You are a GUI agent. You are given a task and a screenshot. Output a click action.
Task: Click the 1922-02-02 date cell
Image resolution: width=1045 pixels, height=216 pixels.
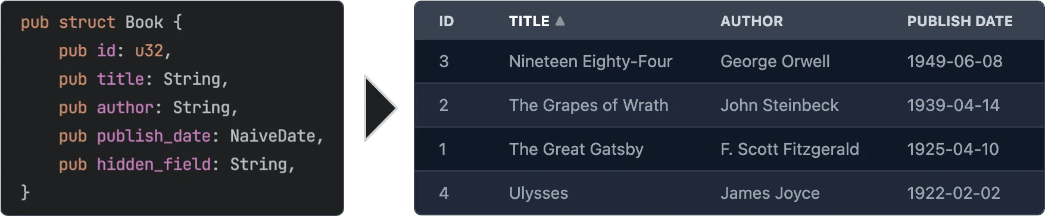pos(953,193)
